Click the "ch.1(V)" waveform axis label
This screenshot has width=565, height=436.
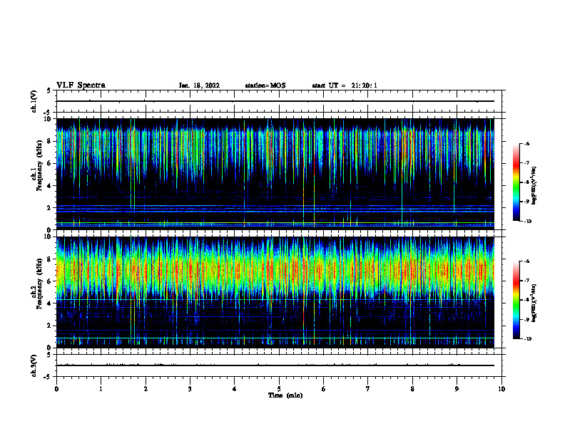click(34, 101)
